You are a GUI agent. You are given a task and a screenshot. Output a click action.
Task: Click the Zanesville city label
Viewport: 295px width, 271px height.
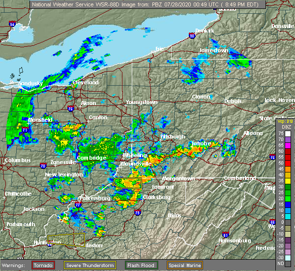point(63,162)
